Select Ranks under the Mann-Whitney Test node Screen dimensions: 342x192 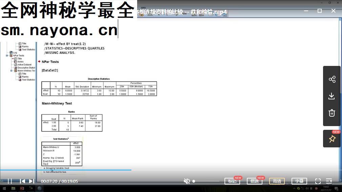[25, 77]
